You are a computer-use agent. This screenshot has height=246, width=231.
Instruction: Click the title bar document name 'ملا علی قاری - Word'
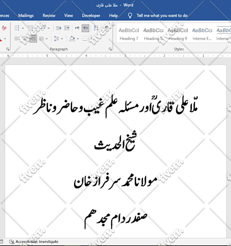pyautogui.click(x=115, y=5)
